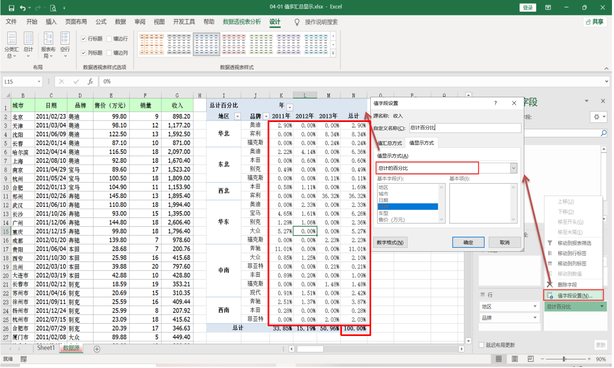Open the 分类汇总 subtotals button

tap(12, 45)
